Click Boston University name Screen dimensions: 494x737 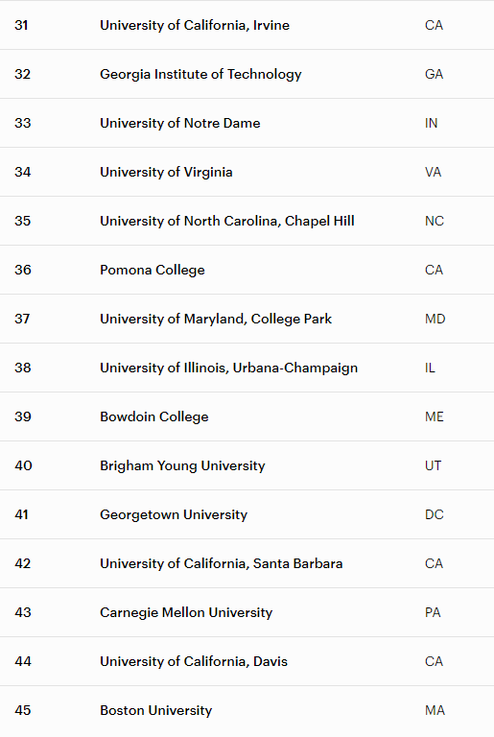point(156,710)
